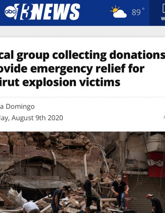
Task: Click headline text 'group collecting donations'
Action: [91, 55]
